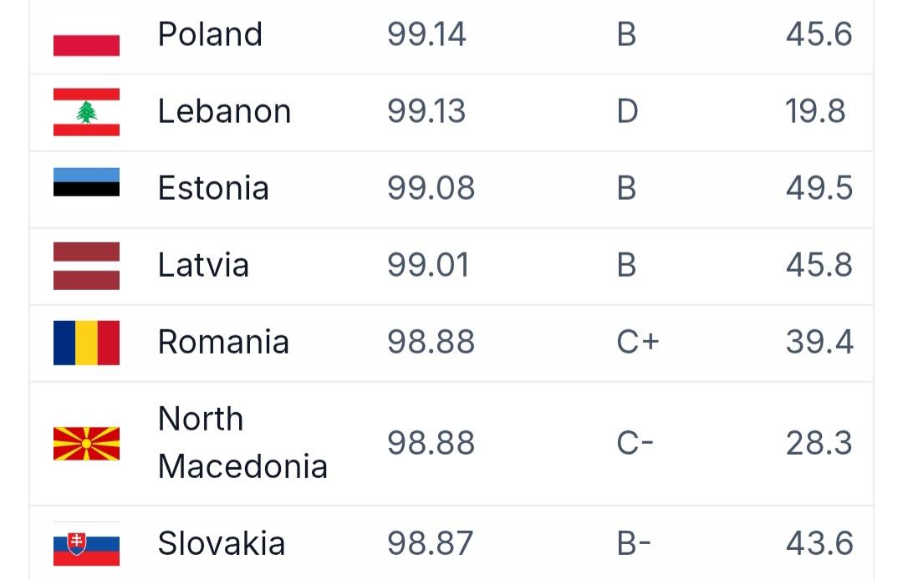Viewport: 903px width, 580px height.
Task: Click the Lebanon flag icon
Action: (86, 112)
